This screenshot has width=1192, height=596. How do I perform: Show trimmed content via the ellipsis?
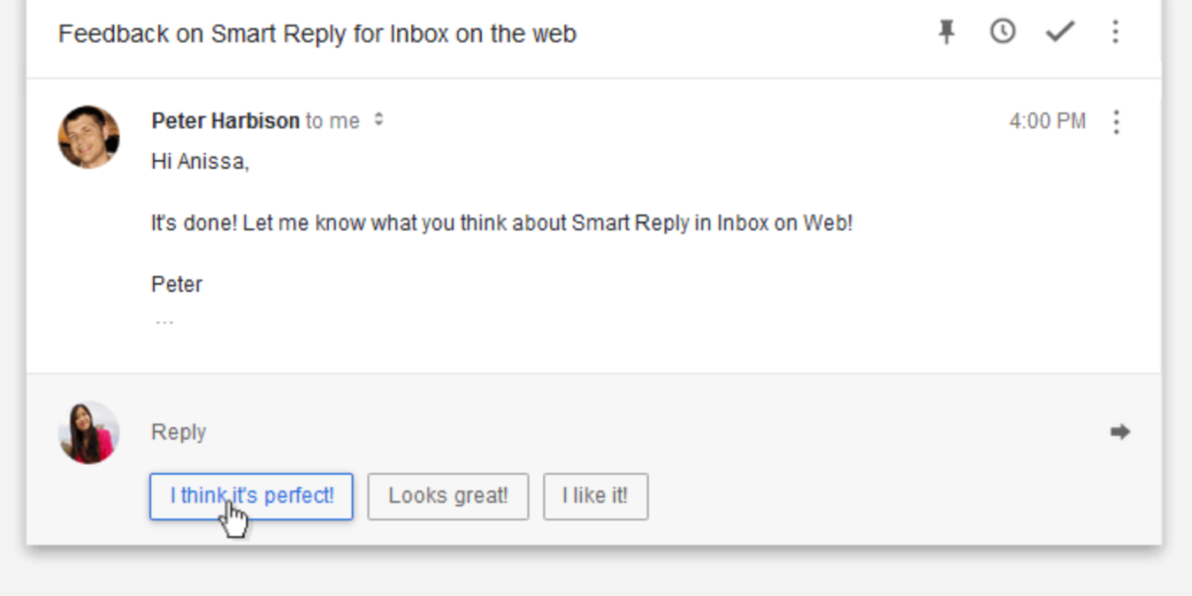click(x=164, y=320)
